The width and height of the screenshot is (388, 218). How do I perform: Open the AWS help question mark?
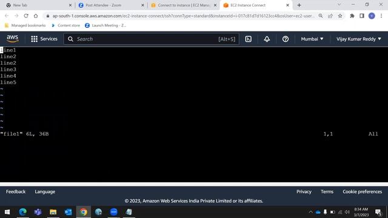286,39
